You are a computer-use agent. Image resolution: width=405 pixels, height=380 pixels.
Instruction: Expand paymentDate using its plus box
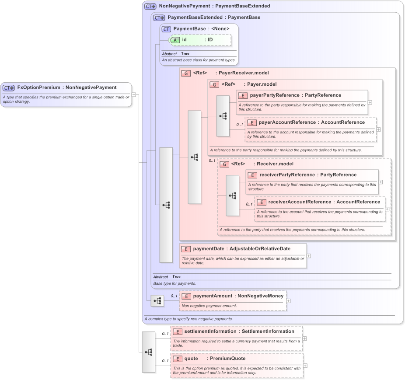coord(308,256)
